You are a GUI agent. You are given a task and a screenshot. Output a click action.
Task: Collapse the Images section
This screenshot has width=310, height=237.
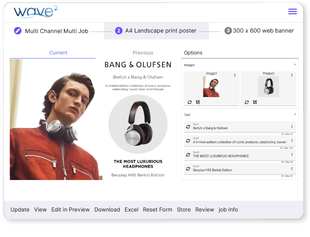pos(295,65)
